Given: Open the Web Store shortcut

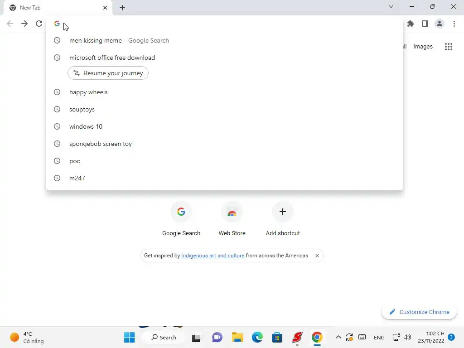Looking at the screenshot, I should (232, 219).
